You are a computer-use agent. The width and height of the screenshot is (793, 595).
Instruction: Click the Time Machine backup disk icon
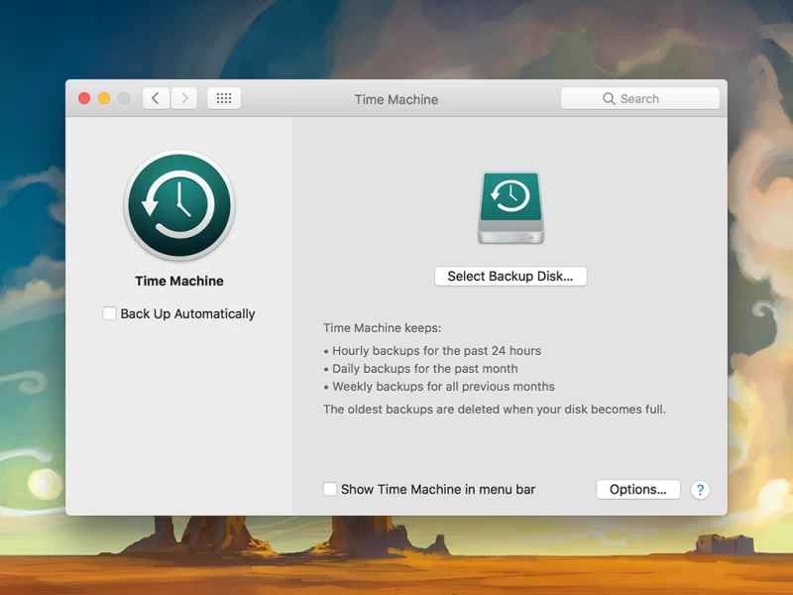click(x=510, y=206)
